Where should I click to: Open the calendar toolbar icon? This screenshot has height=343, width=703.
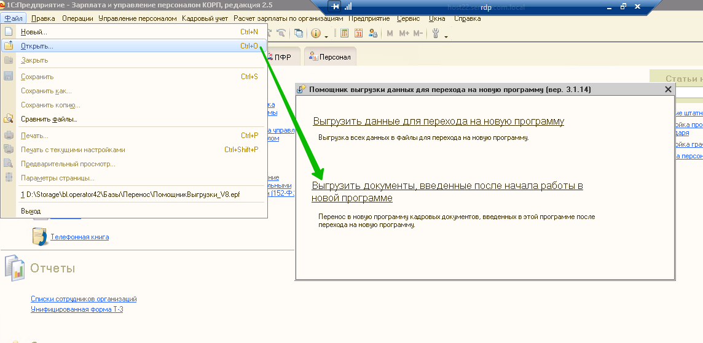pos(359,33)
